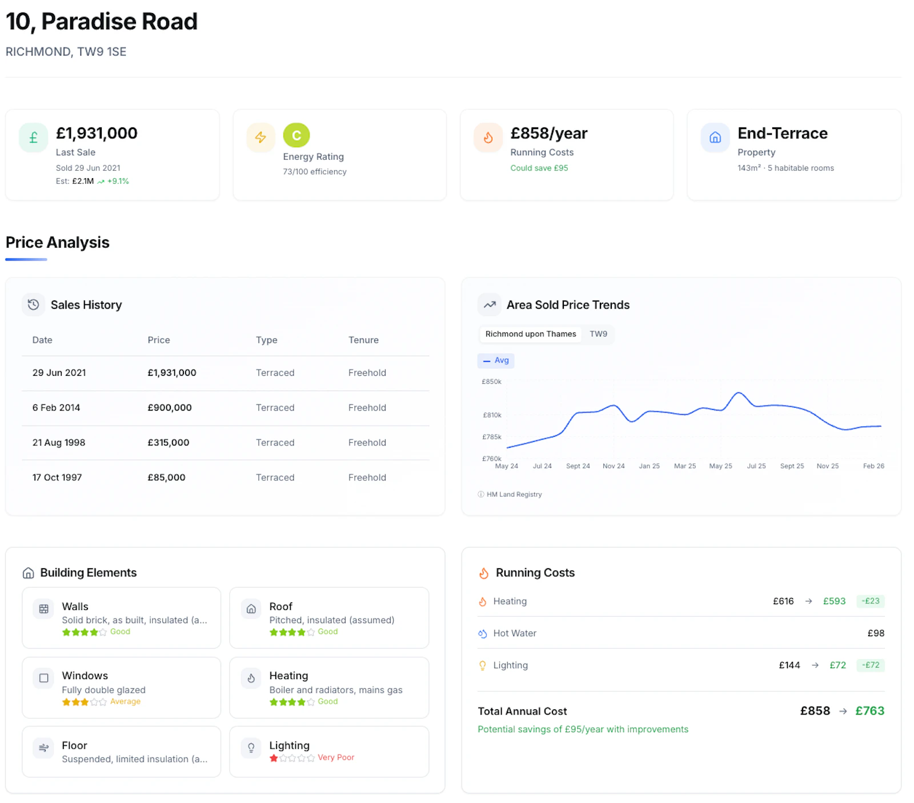
Task: Click the lightbulb icon in Running Costs Lighting row
Action: tap(483, 665)
